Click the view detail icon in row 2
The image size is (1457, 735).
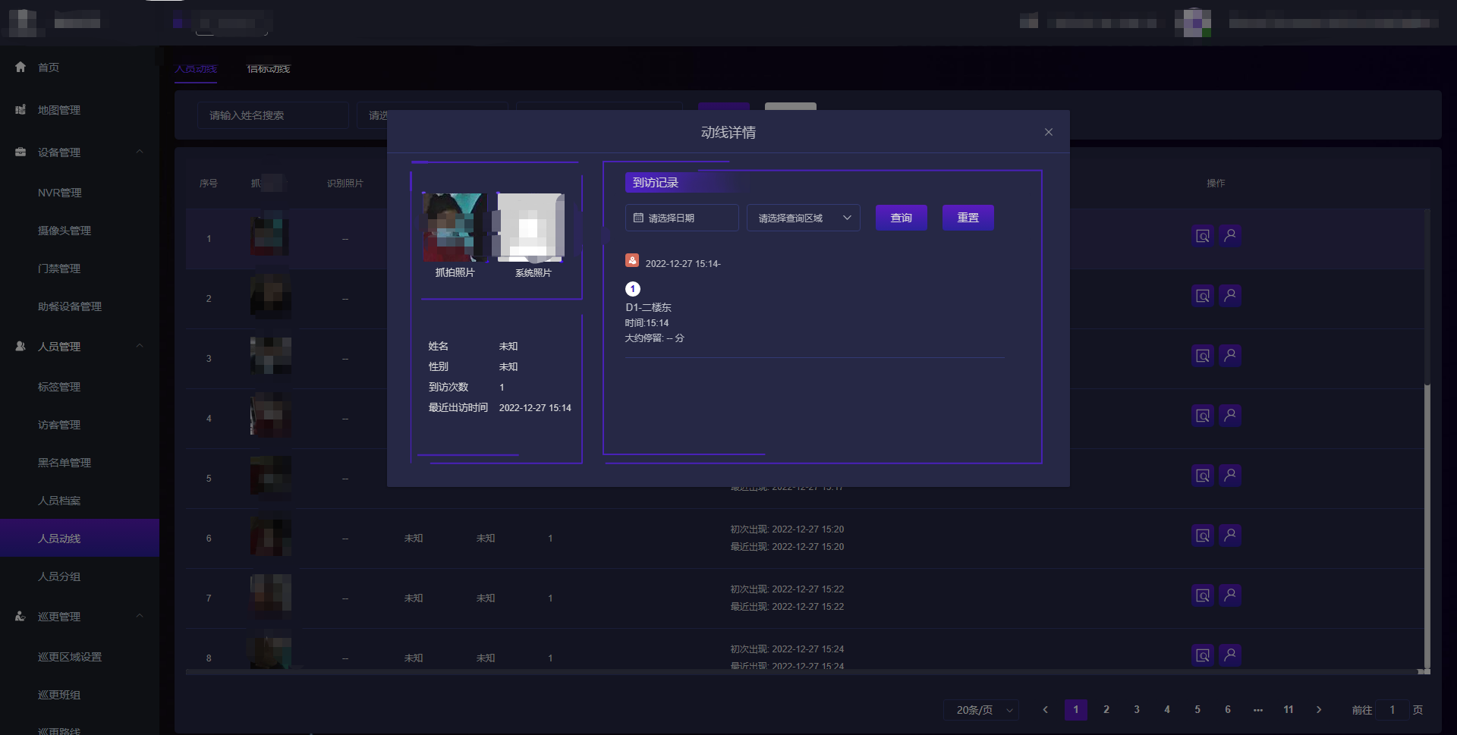coord(1203,296)
